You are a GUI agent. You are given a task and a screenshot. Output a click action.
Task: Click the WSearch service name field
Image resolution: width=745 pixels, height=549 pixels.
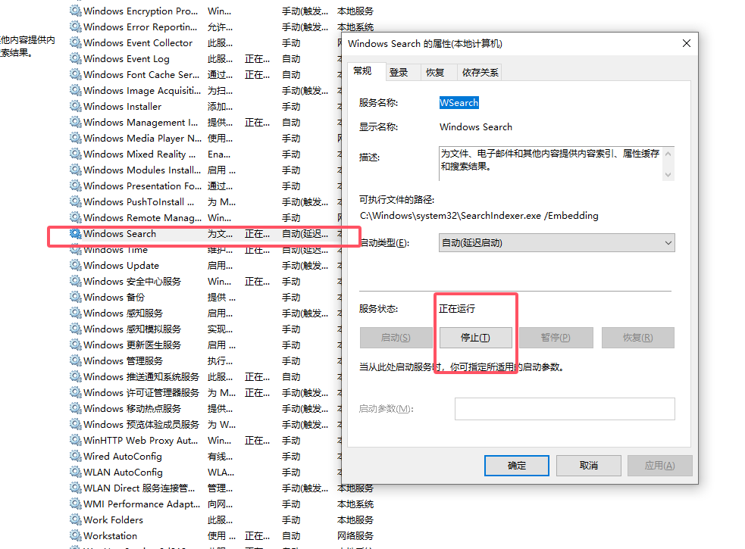pos(459,103)
